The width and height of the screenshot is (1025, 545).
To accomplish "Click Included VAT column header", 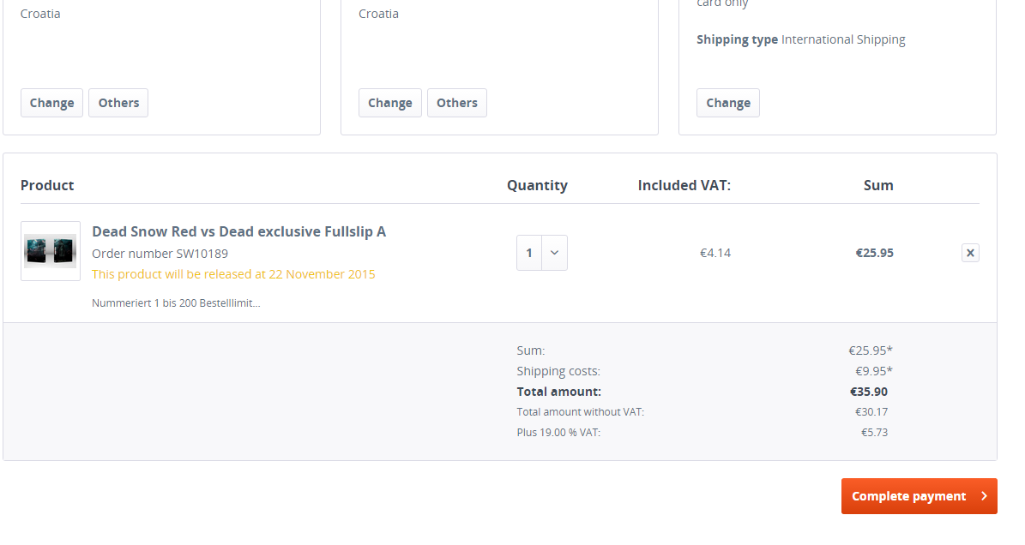I will (x=684, y=185).
